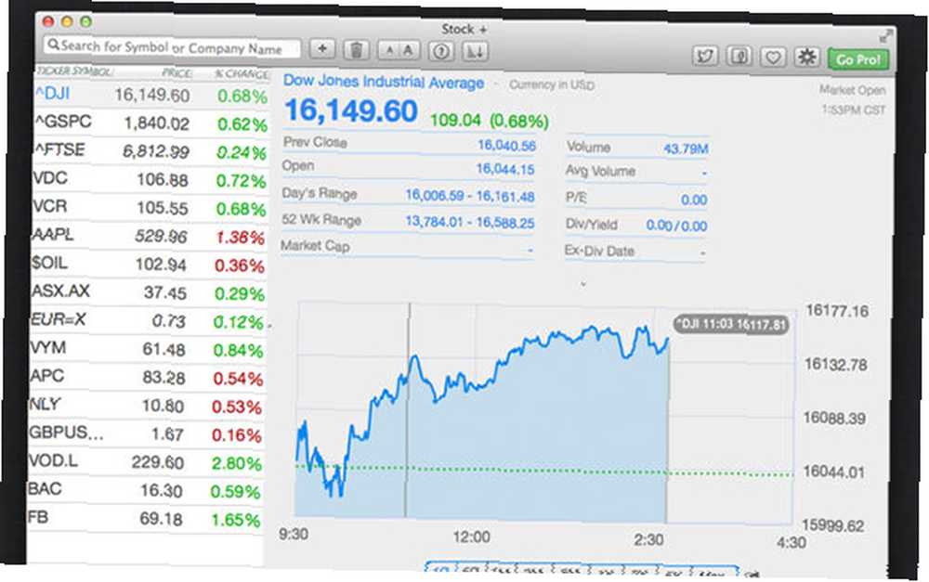The image size is (929, 582).
Task: Click the ^DJI 11:03 chart tooltip
Action: tap(732, 325)
